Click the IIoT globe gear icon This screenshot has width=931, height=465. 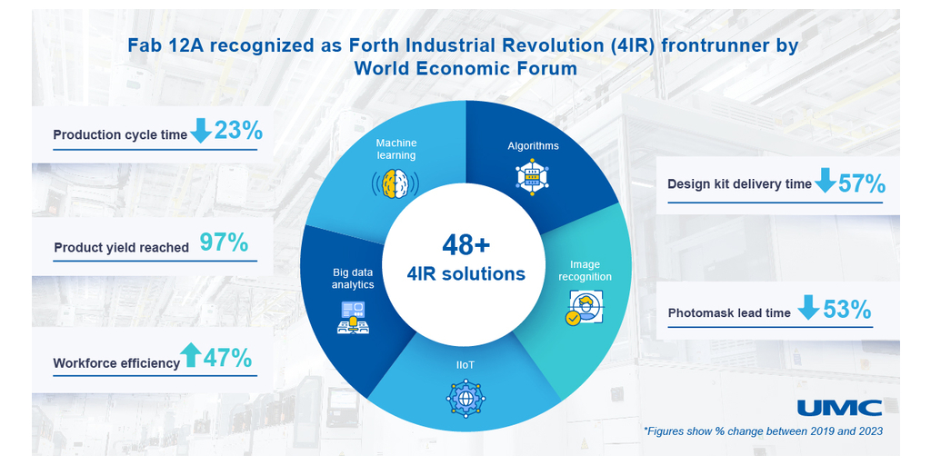tap(465, 398)
